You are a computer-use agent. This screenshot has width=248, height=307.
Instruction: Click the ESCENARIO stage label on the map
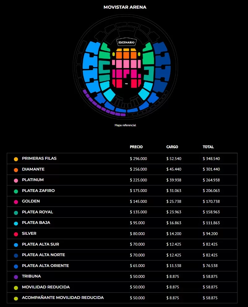[x=126, y=42]
